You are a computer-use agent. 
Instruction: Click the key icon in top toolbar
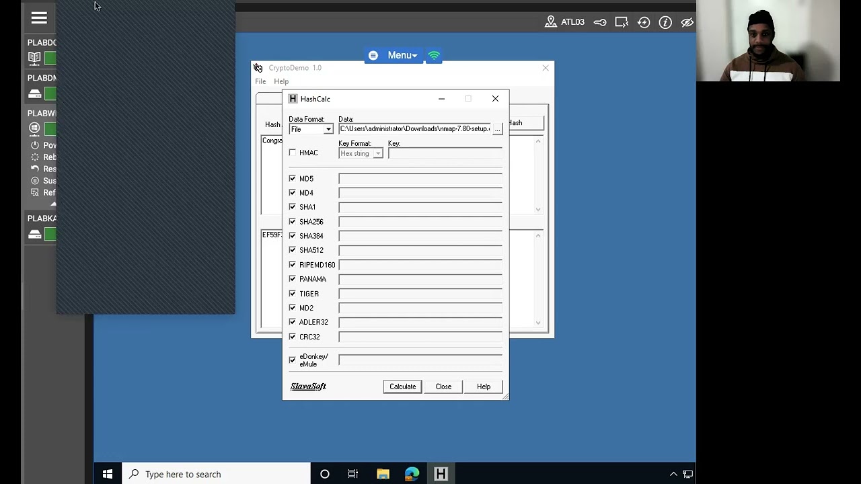pyautogui.click(x=600, y=22)
